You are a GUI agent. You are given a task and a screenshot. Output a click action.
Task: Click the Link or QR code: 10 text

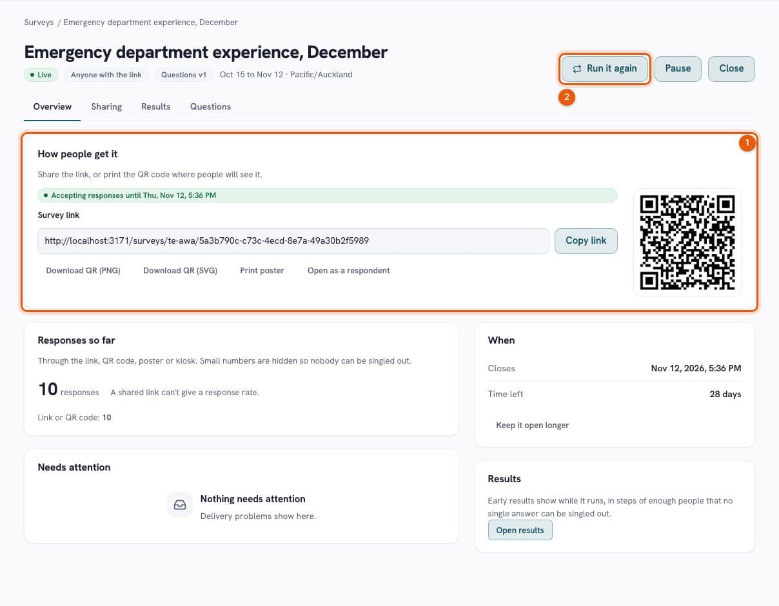(x=74, y=418)
